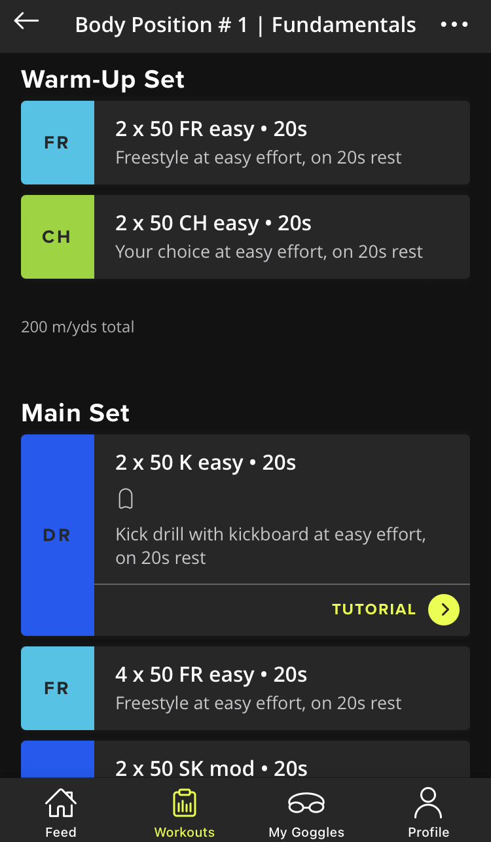This screenshot has width=491, height=842.
Task: Select the 2 x 50 K easy drill
Action: 245,509
